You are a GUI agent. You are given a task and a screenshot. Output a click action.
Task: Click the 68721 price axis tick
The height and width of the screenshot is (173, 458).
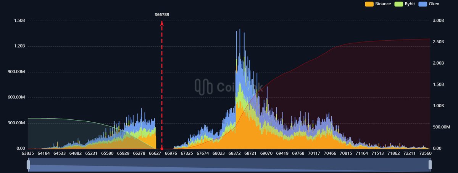click(x=250, y=154)
